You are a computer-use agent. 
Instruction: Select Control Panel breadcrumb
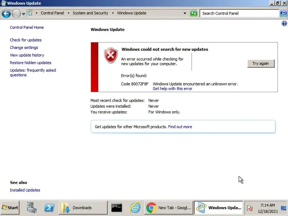pyautogui.click(x=52, y=13)
